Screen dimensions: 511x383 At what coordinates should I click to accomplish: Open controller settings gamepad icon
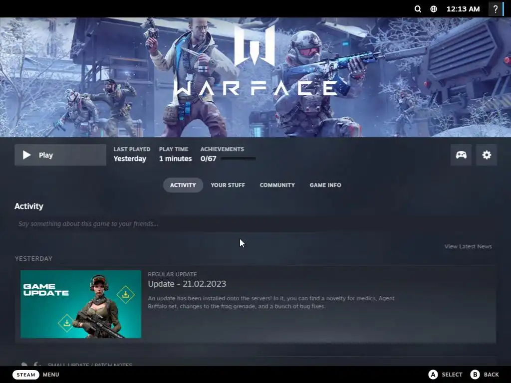[x=461, y=155]
